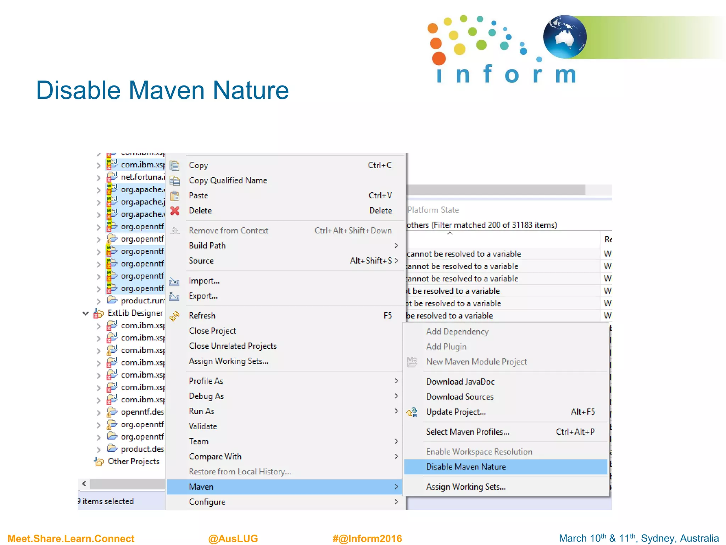The height and width of the screenshot is (545, 726).
Task: Click the Copy icon in context menu
Action: (x=174, y=165)
